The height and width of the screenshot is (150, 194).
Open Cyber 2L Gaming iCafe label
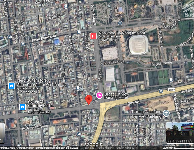pyautogui.click(x=41, y=107)
